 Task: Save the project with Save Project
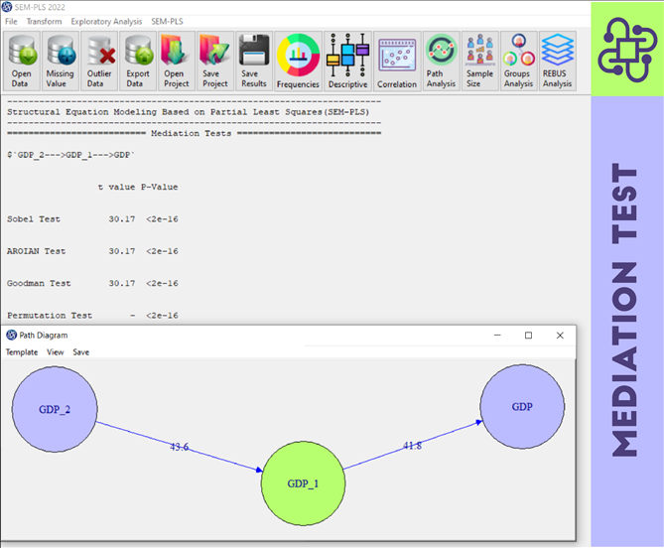tap(215, 61)
